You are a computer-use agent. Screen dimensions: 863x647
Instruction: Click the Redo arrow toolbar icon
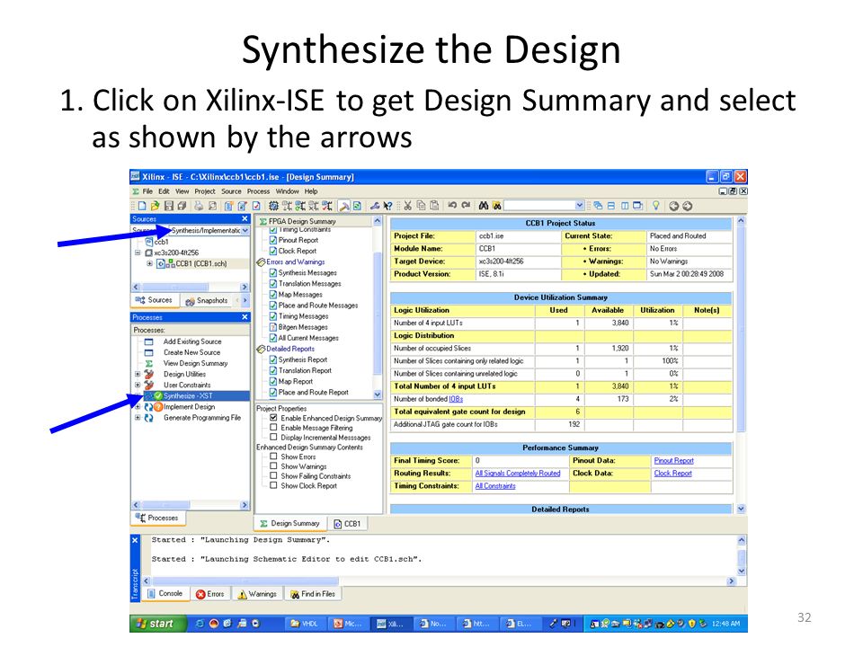(466, 205)
